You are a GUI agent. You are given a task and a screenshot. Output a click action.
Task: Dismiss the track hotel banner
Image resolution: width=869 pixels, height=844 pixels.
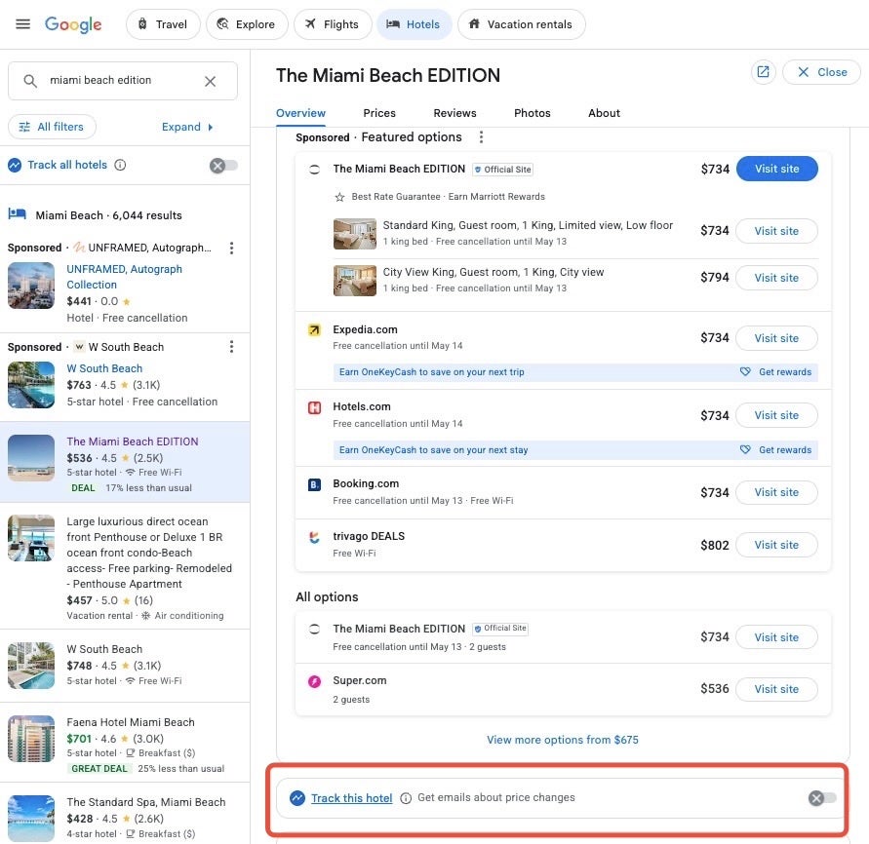[816, 797]
